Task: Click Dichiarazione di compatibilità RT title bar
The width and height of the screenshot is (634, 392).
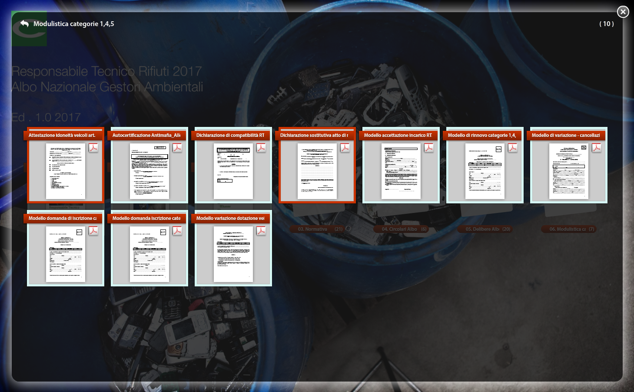Action: [230, 135]
